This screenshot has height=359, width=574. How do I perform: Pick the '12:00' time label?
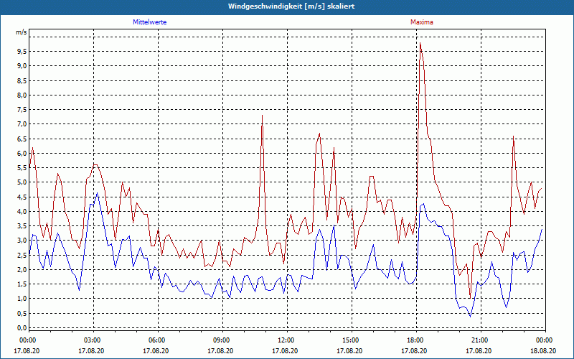pos(285,340)
